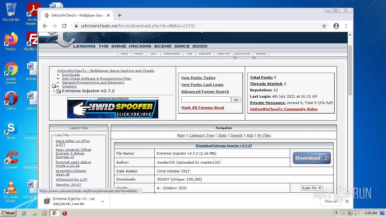Image resolution: width=386 pixels, height=217 pixels.
Task: Open Heist Editor v1.3 latest file
Action: pyautogui.click(x=73, y=143)
